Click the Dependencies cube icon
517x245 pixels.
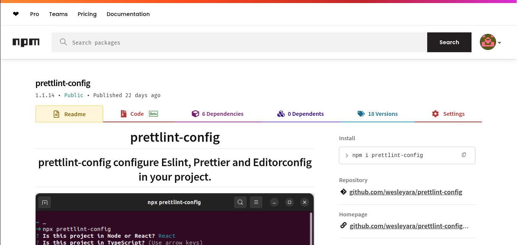coord(195,114)
